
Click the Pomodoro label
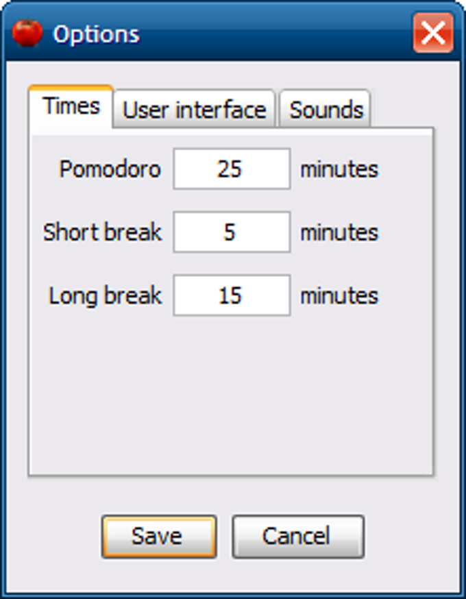click(110, 169)
